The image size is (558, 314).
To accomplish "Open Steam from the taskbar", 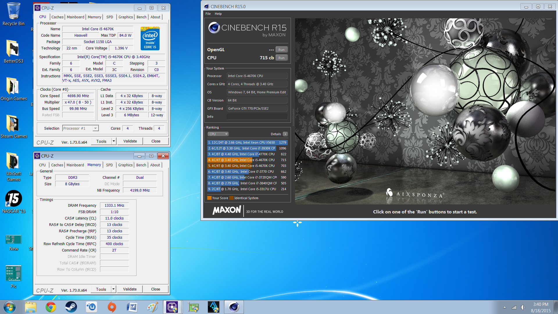I will tap(71, 307).
